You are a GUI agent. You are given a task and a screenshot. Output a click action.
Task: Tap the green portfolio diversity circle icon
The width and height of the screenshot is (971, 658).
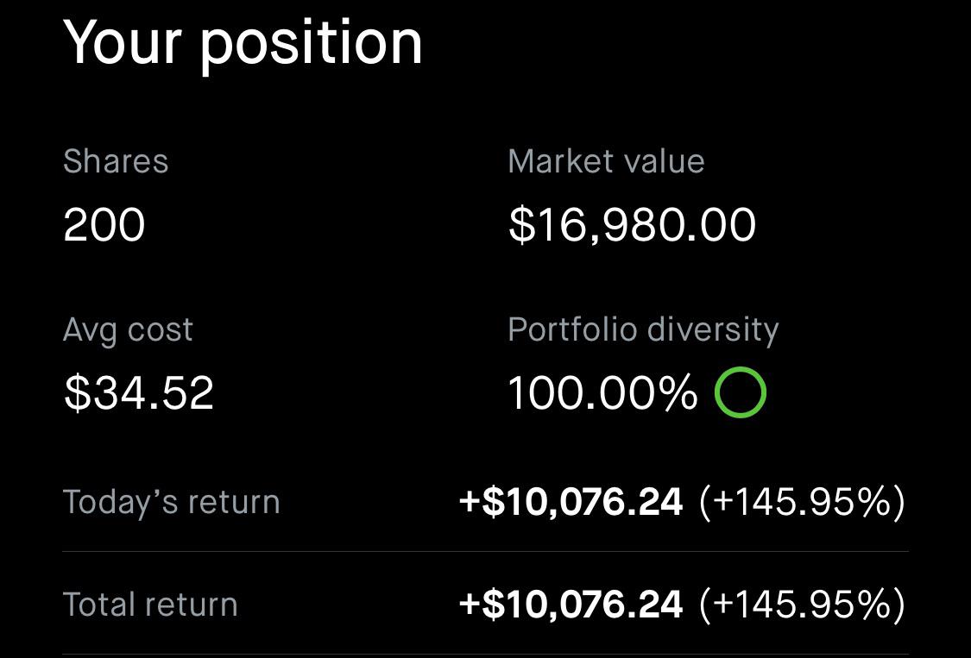(740, 393)
